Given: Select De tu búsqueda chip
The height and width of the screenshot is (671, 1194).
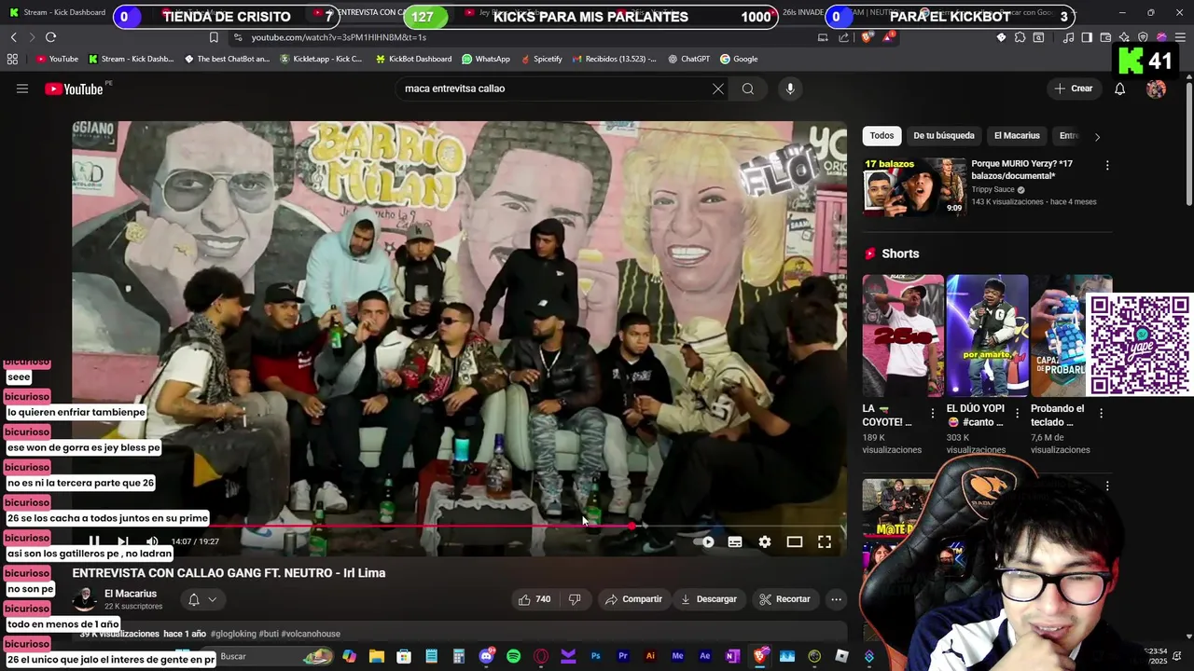Looking at the screenshot, I should (x=944, y=136).
